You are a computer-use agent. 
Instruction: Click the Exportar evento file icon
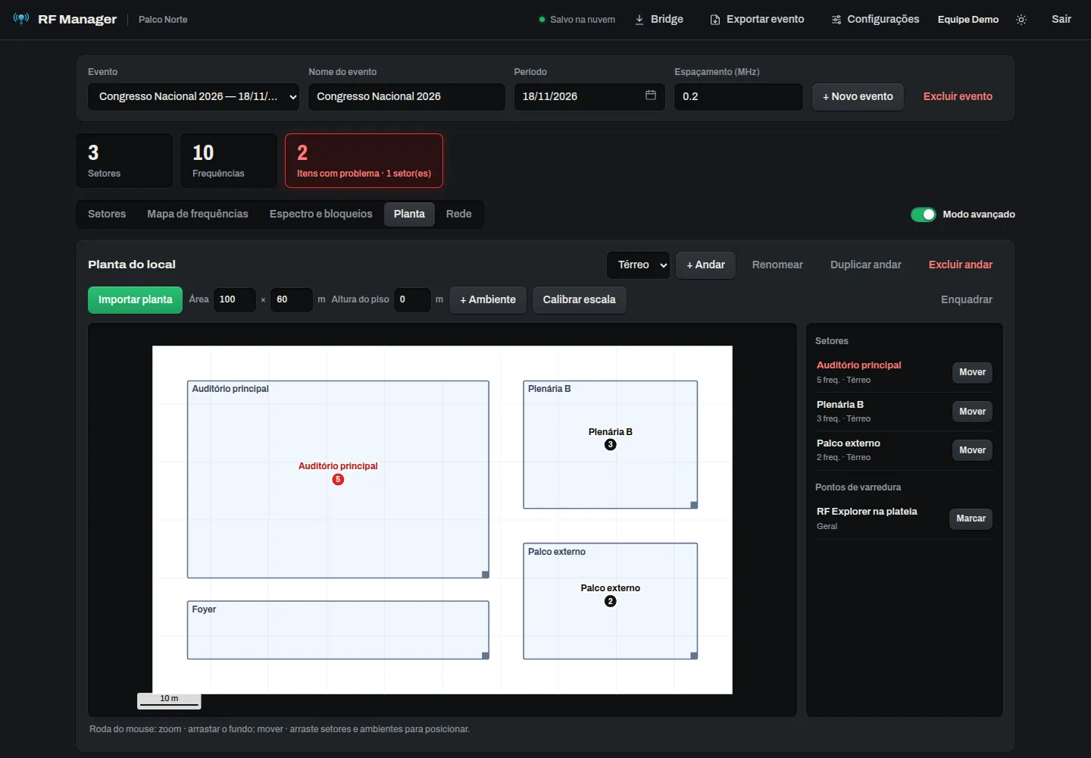715,20
